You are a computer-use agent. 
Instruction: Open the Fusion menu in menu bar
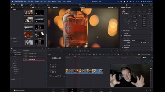pyautogui.click(x=60, y=2)
